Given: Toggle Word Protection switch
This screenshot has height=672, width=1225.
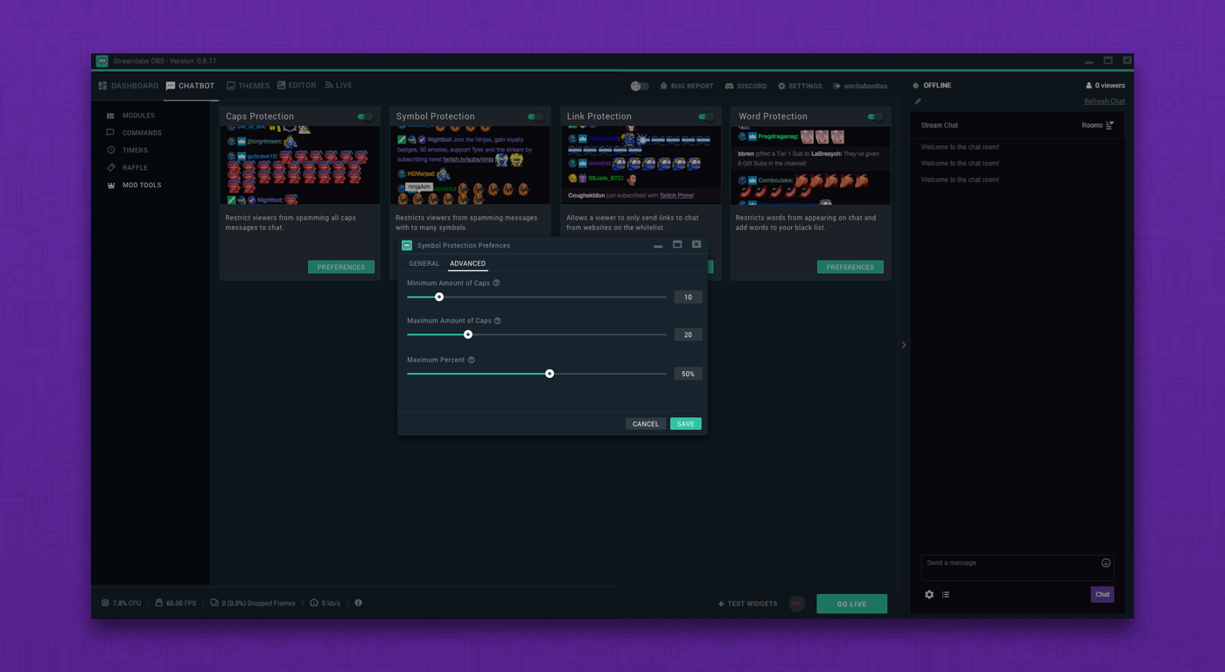Looking at the screenshot, I should [875, 116].
